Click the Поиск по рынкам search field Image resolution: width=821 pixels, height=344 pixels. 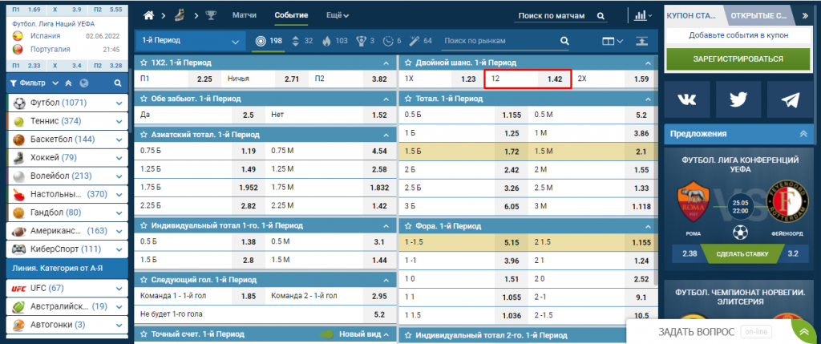[x=499, y=41]
